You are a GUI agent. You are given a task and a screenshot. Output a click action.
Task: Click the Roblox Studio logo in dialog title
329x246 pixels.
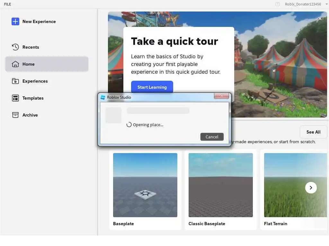(103, 97)
